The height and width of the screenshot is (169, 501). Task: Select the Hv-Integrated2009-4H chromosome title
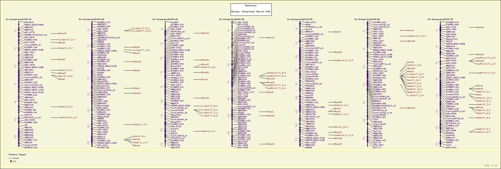(232, 19)
